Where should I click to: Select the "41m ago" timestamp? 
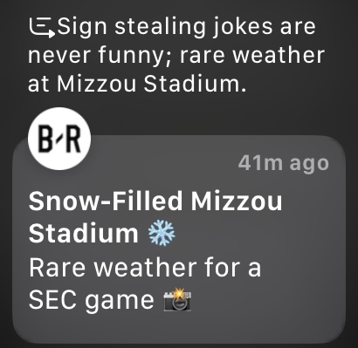tap(283, 164)
